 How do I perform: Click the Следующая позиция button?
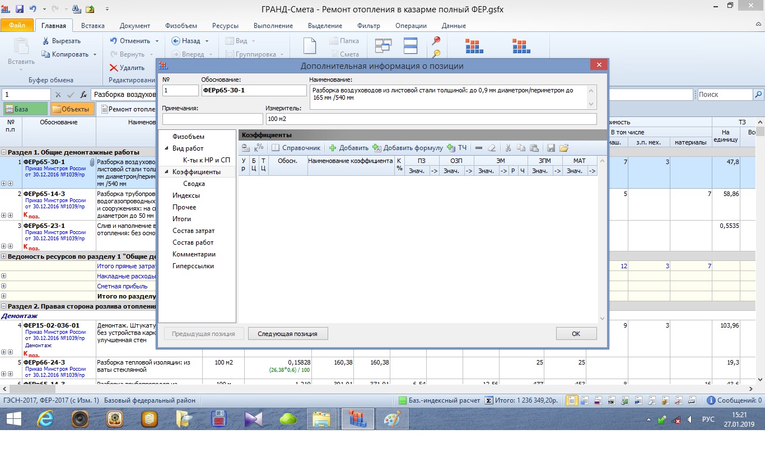(288, 334)
